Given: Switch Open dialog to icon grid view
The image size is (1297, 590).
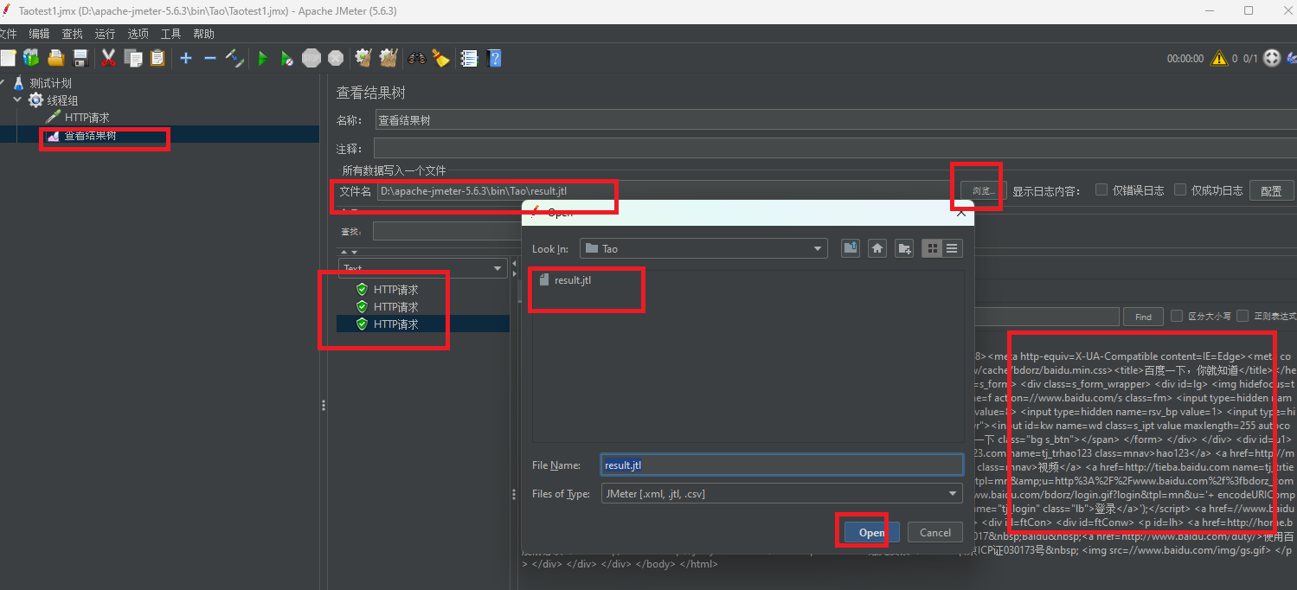Looking at the screenshot, I should [932, 248].
